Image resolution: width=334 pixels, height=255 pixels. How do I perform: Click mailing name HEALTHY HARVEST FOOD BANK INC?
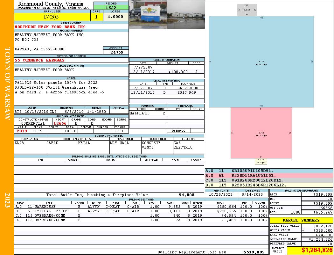(49, 35)
